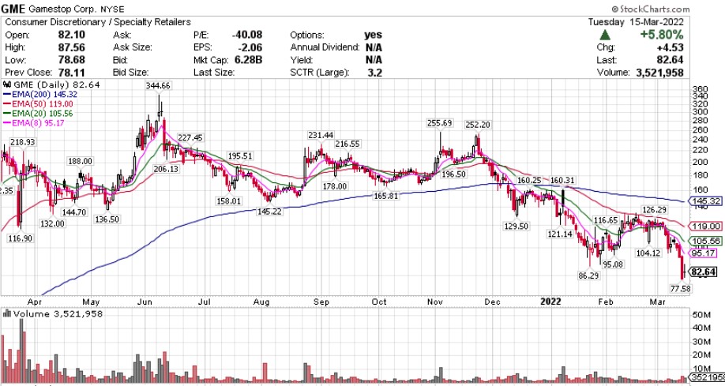Click the 129.50 low label
Screen dimensions: 725x386
click(517, 226)
